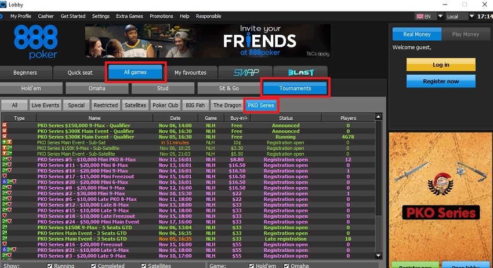The height and width of the screenshot is (268, 493).
Task: Open the Get Started menu
Action: tap(73, 16)
